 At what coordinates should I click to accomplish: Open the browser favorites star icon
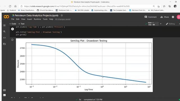164,6
